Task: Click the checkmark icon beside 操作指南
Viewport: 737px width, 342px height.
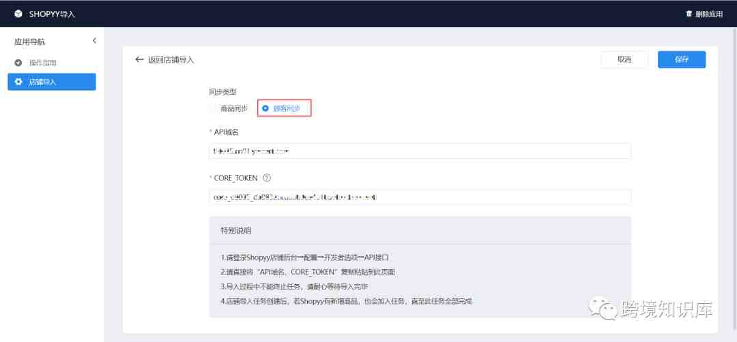Action: click(x=18, y=63)
